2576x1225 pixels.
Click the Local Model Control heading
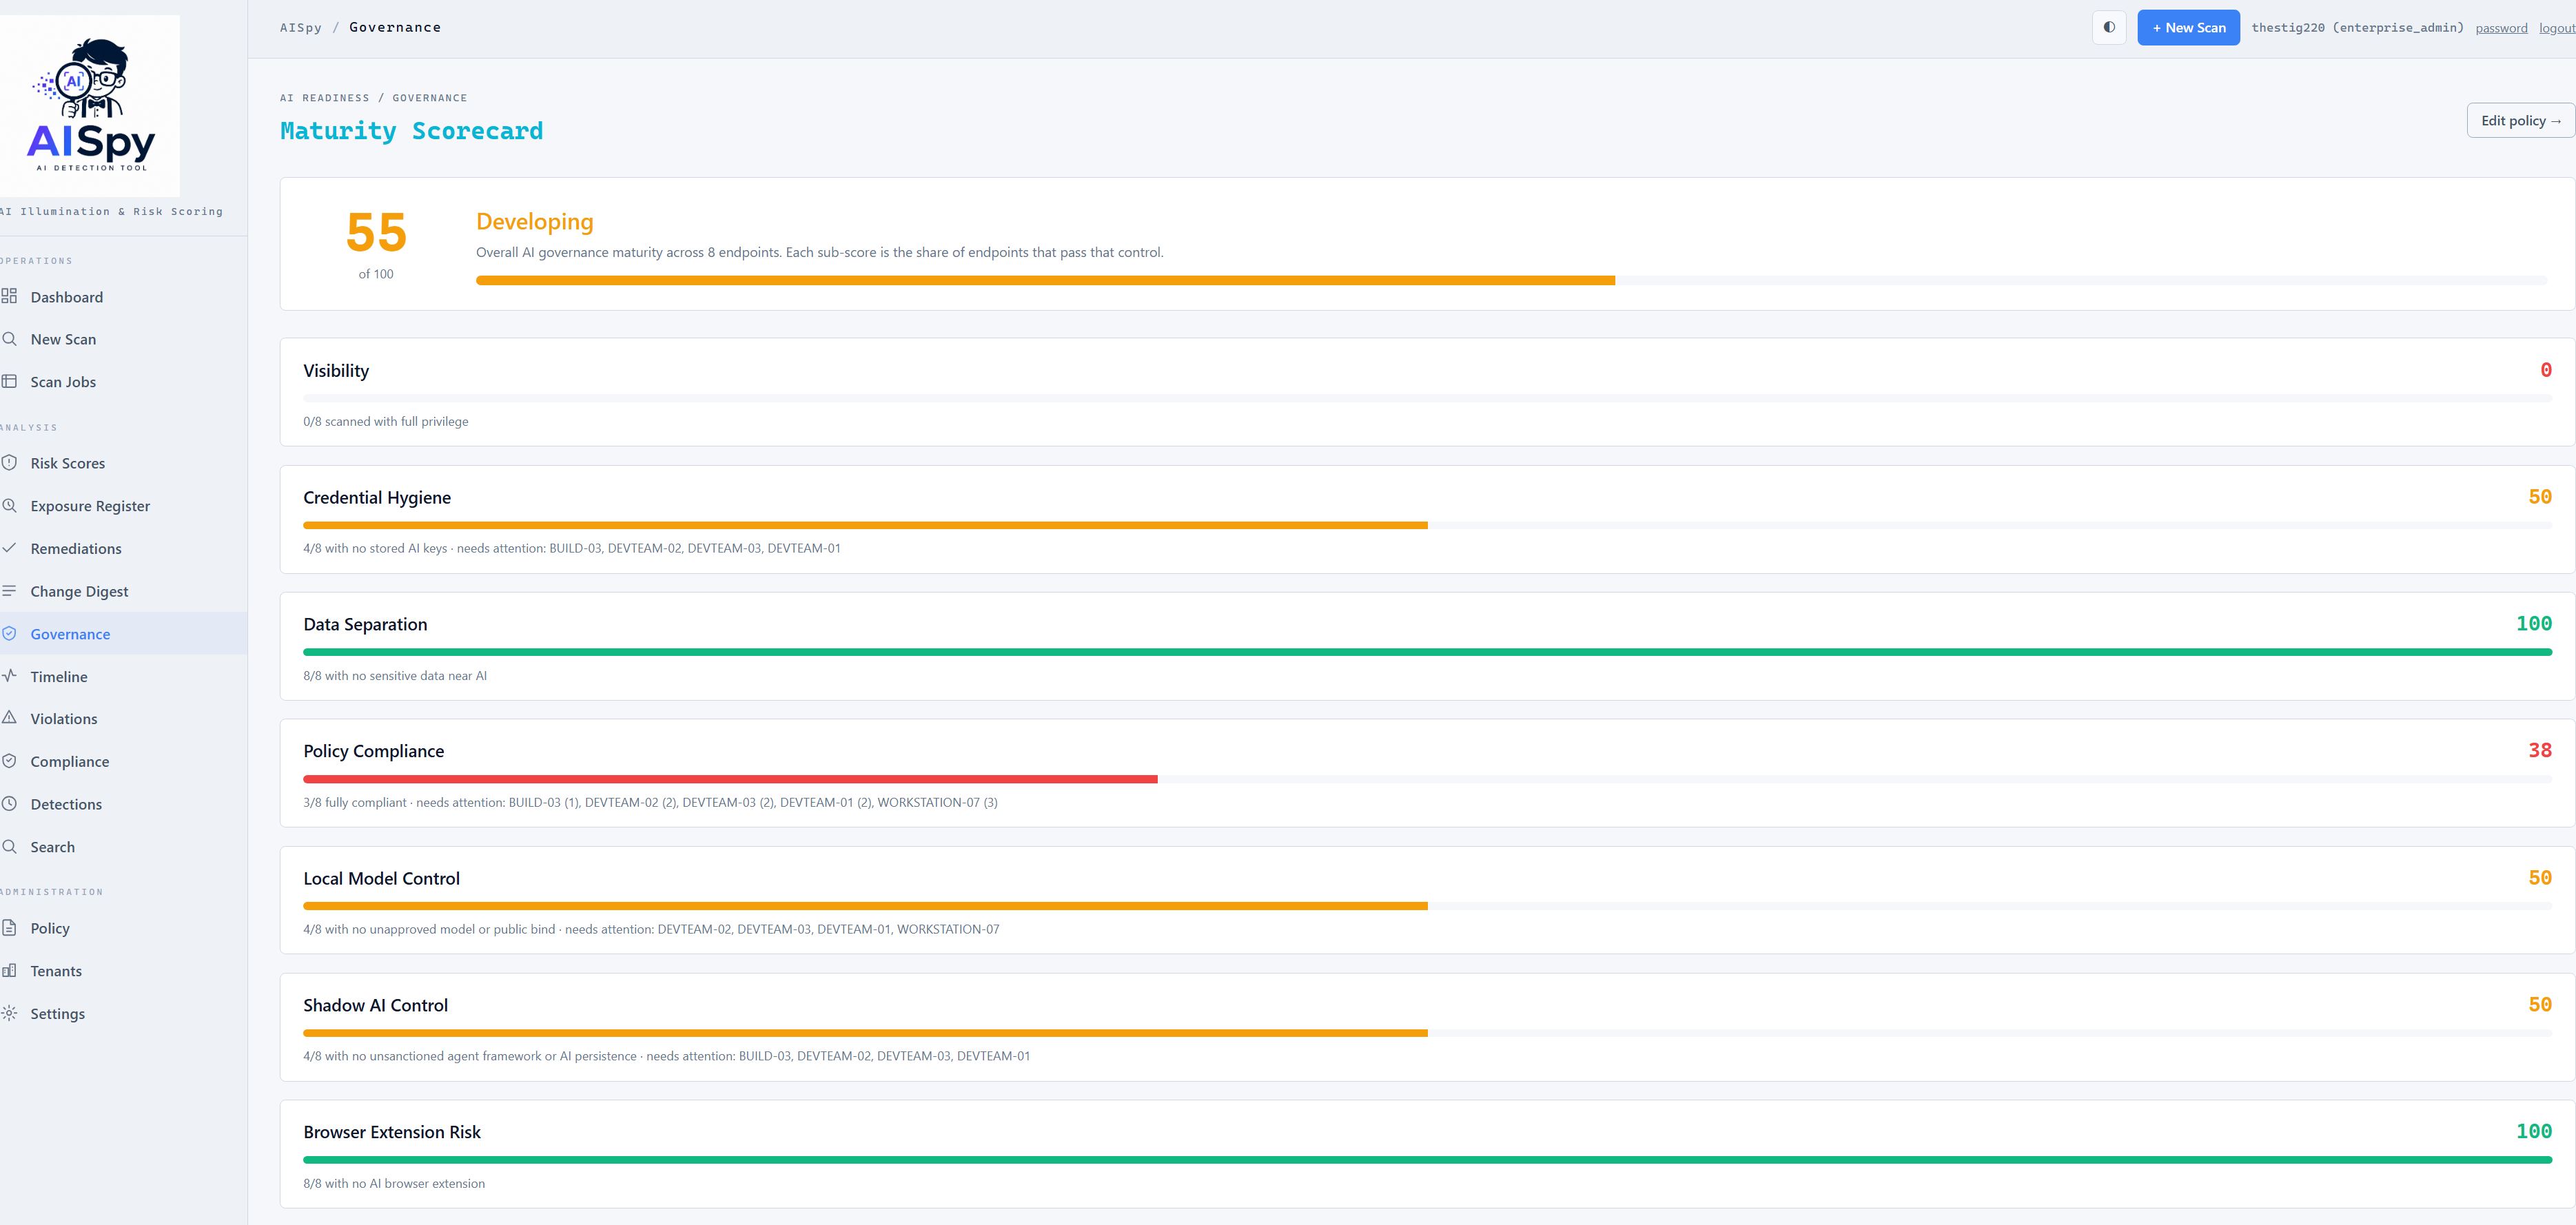tap(381, 879)
